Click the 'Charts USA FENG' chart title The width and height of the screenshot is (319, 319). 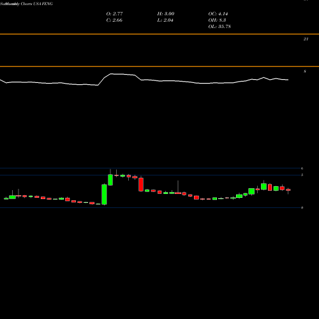[37, 4]
